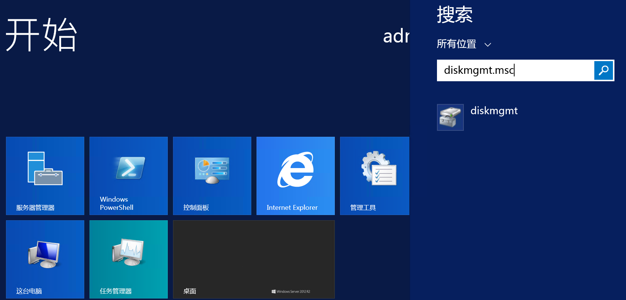The width and height of the screenshot is (626, 300).
Task: Open the user account name menu
Action: pos(396,37)
